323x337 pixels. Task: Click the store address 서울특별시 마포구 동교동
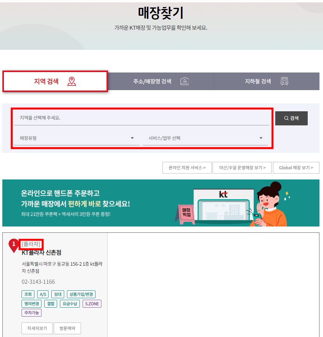(x=62, y=267)
